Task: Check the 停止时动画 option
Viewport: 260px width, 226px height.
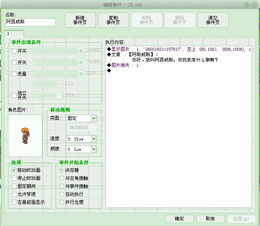Action: click(14, 178)
